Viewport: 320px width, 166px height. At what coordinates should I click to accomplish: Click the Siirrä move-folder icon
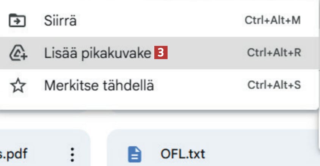pyautogui.click(x=17, y=21)
